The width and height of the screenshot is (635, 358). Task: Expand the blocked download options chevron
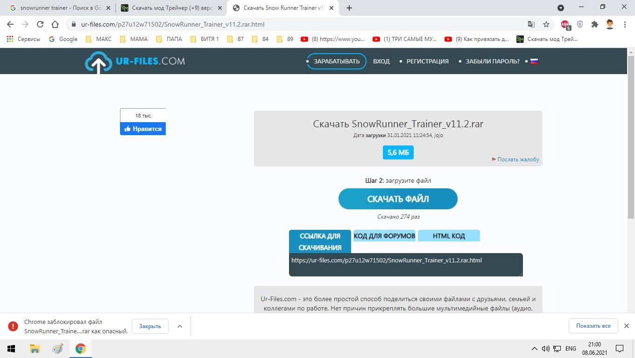point(179,326)
